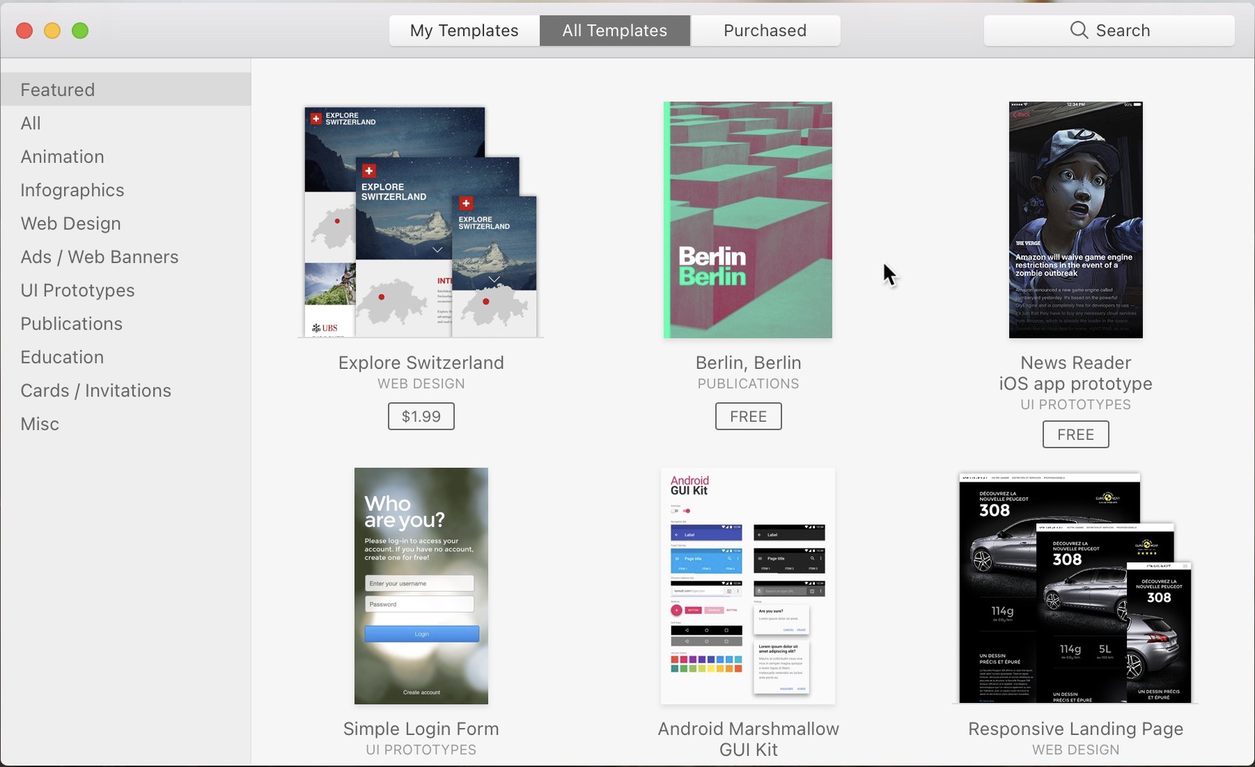Select Publications sidebar category
Image resolution: width=1255 pixels, height=767 pixels.
tap(126, 324)
